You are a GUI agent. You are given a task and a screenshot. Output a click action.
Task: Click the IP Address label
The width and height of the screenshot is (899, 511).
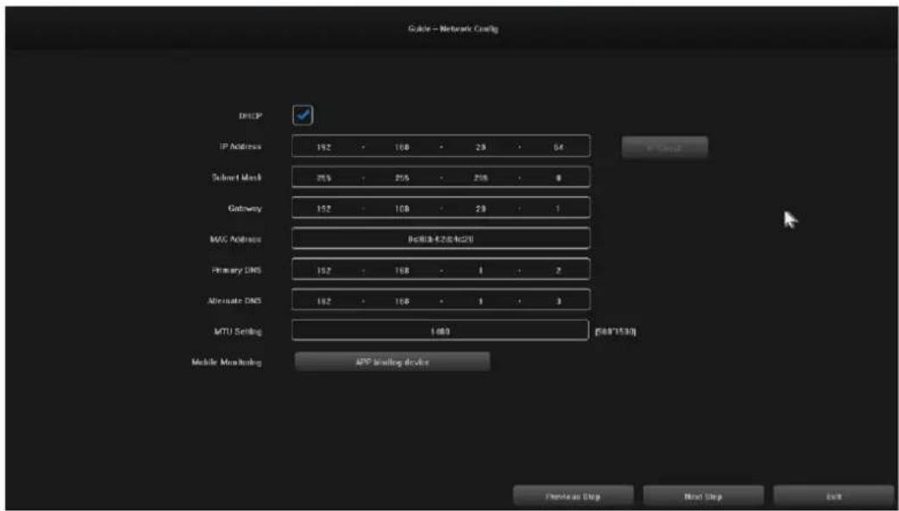[x=240, y=146]
